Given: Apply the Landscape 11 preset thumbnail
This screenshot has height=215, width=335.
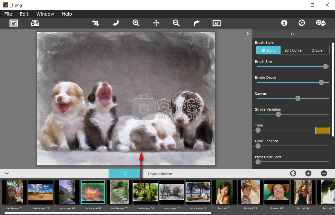Looking at the screenshot, I should click(x=198, y=192).
